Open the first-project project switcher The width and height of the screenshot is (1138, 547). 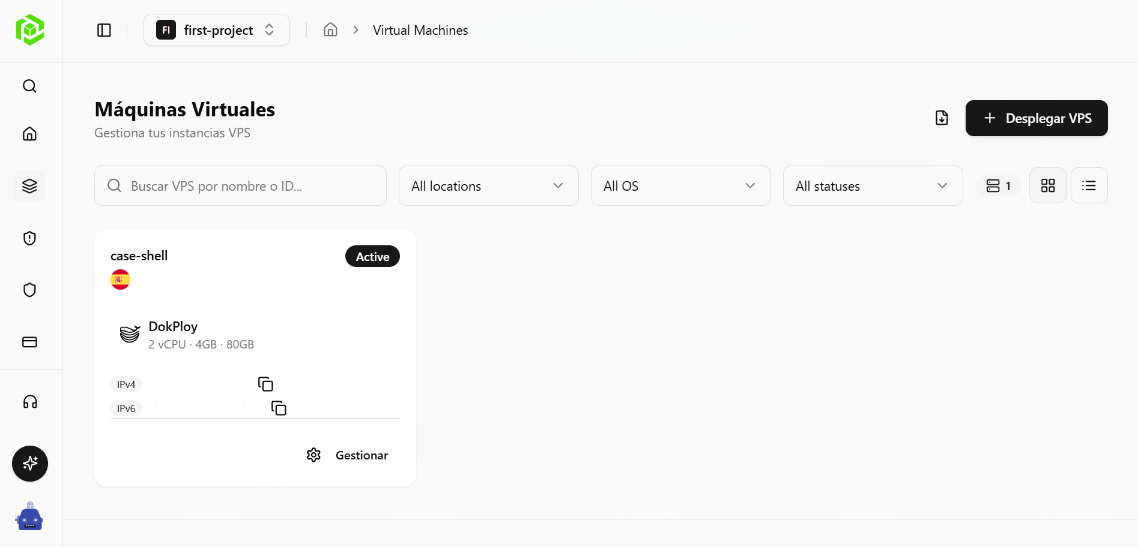[x=217, y=30]
